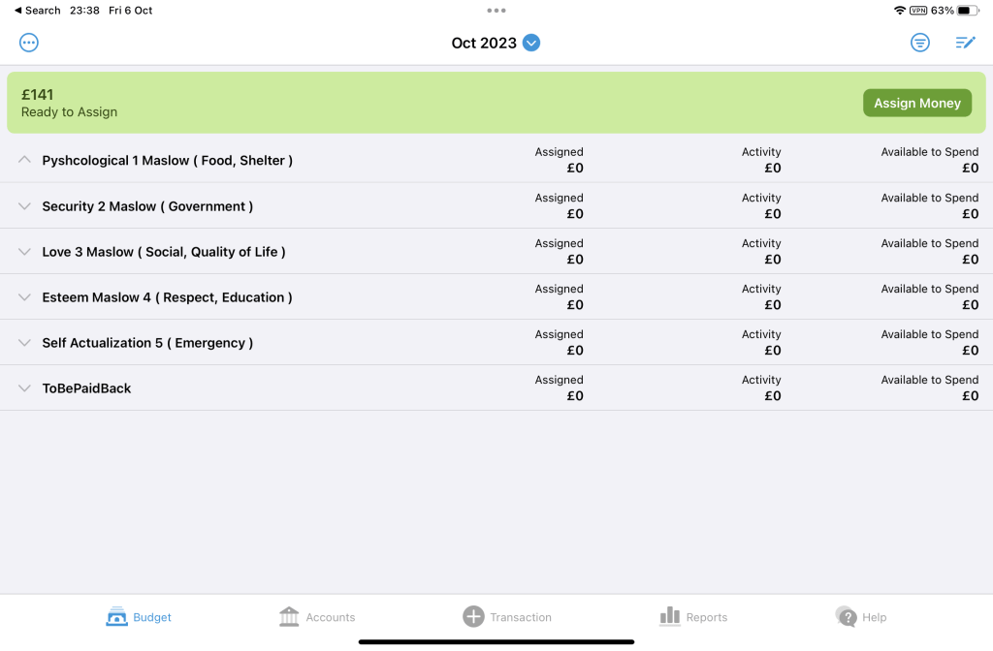
Task: Collapse Pyshcological 1 Maslow category group
Action: click(24, 160)
